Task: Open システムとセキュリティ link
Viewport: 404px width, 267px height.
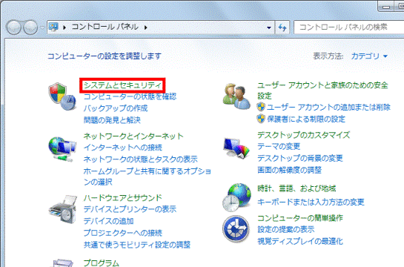Action: click(122, 85)
